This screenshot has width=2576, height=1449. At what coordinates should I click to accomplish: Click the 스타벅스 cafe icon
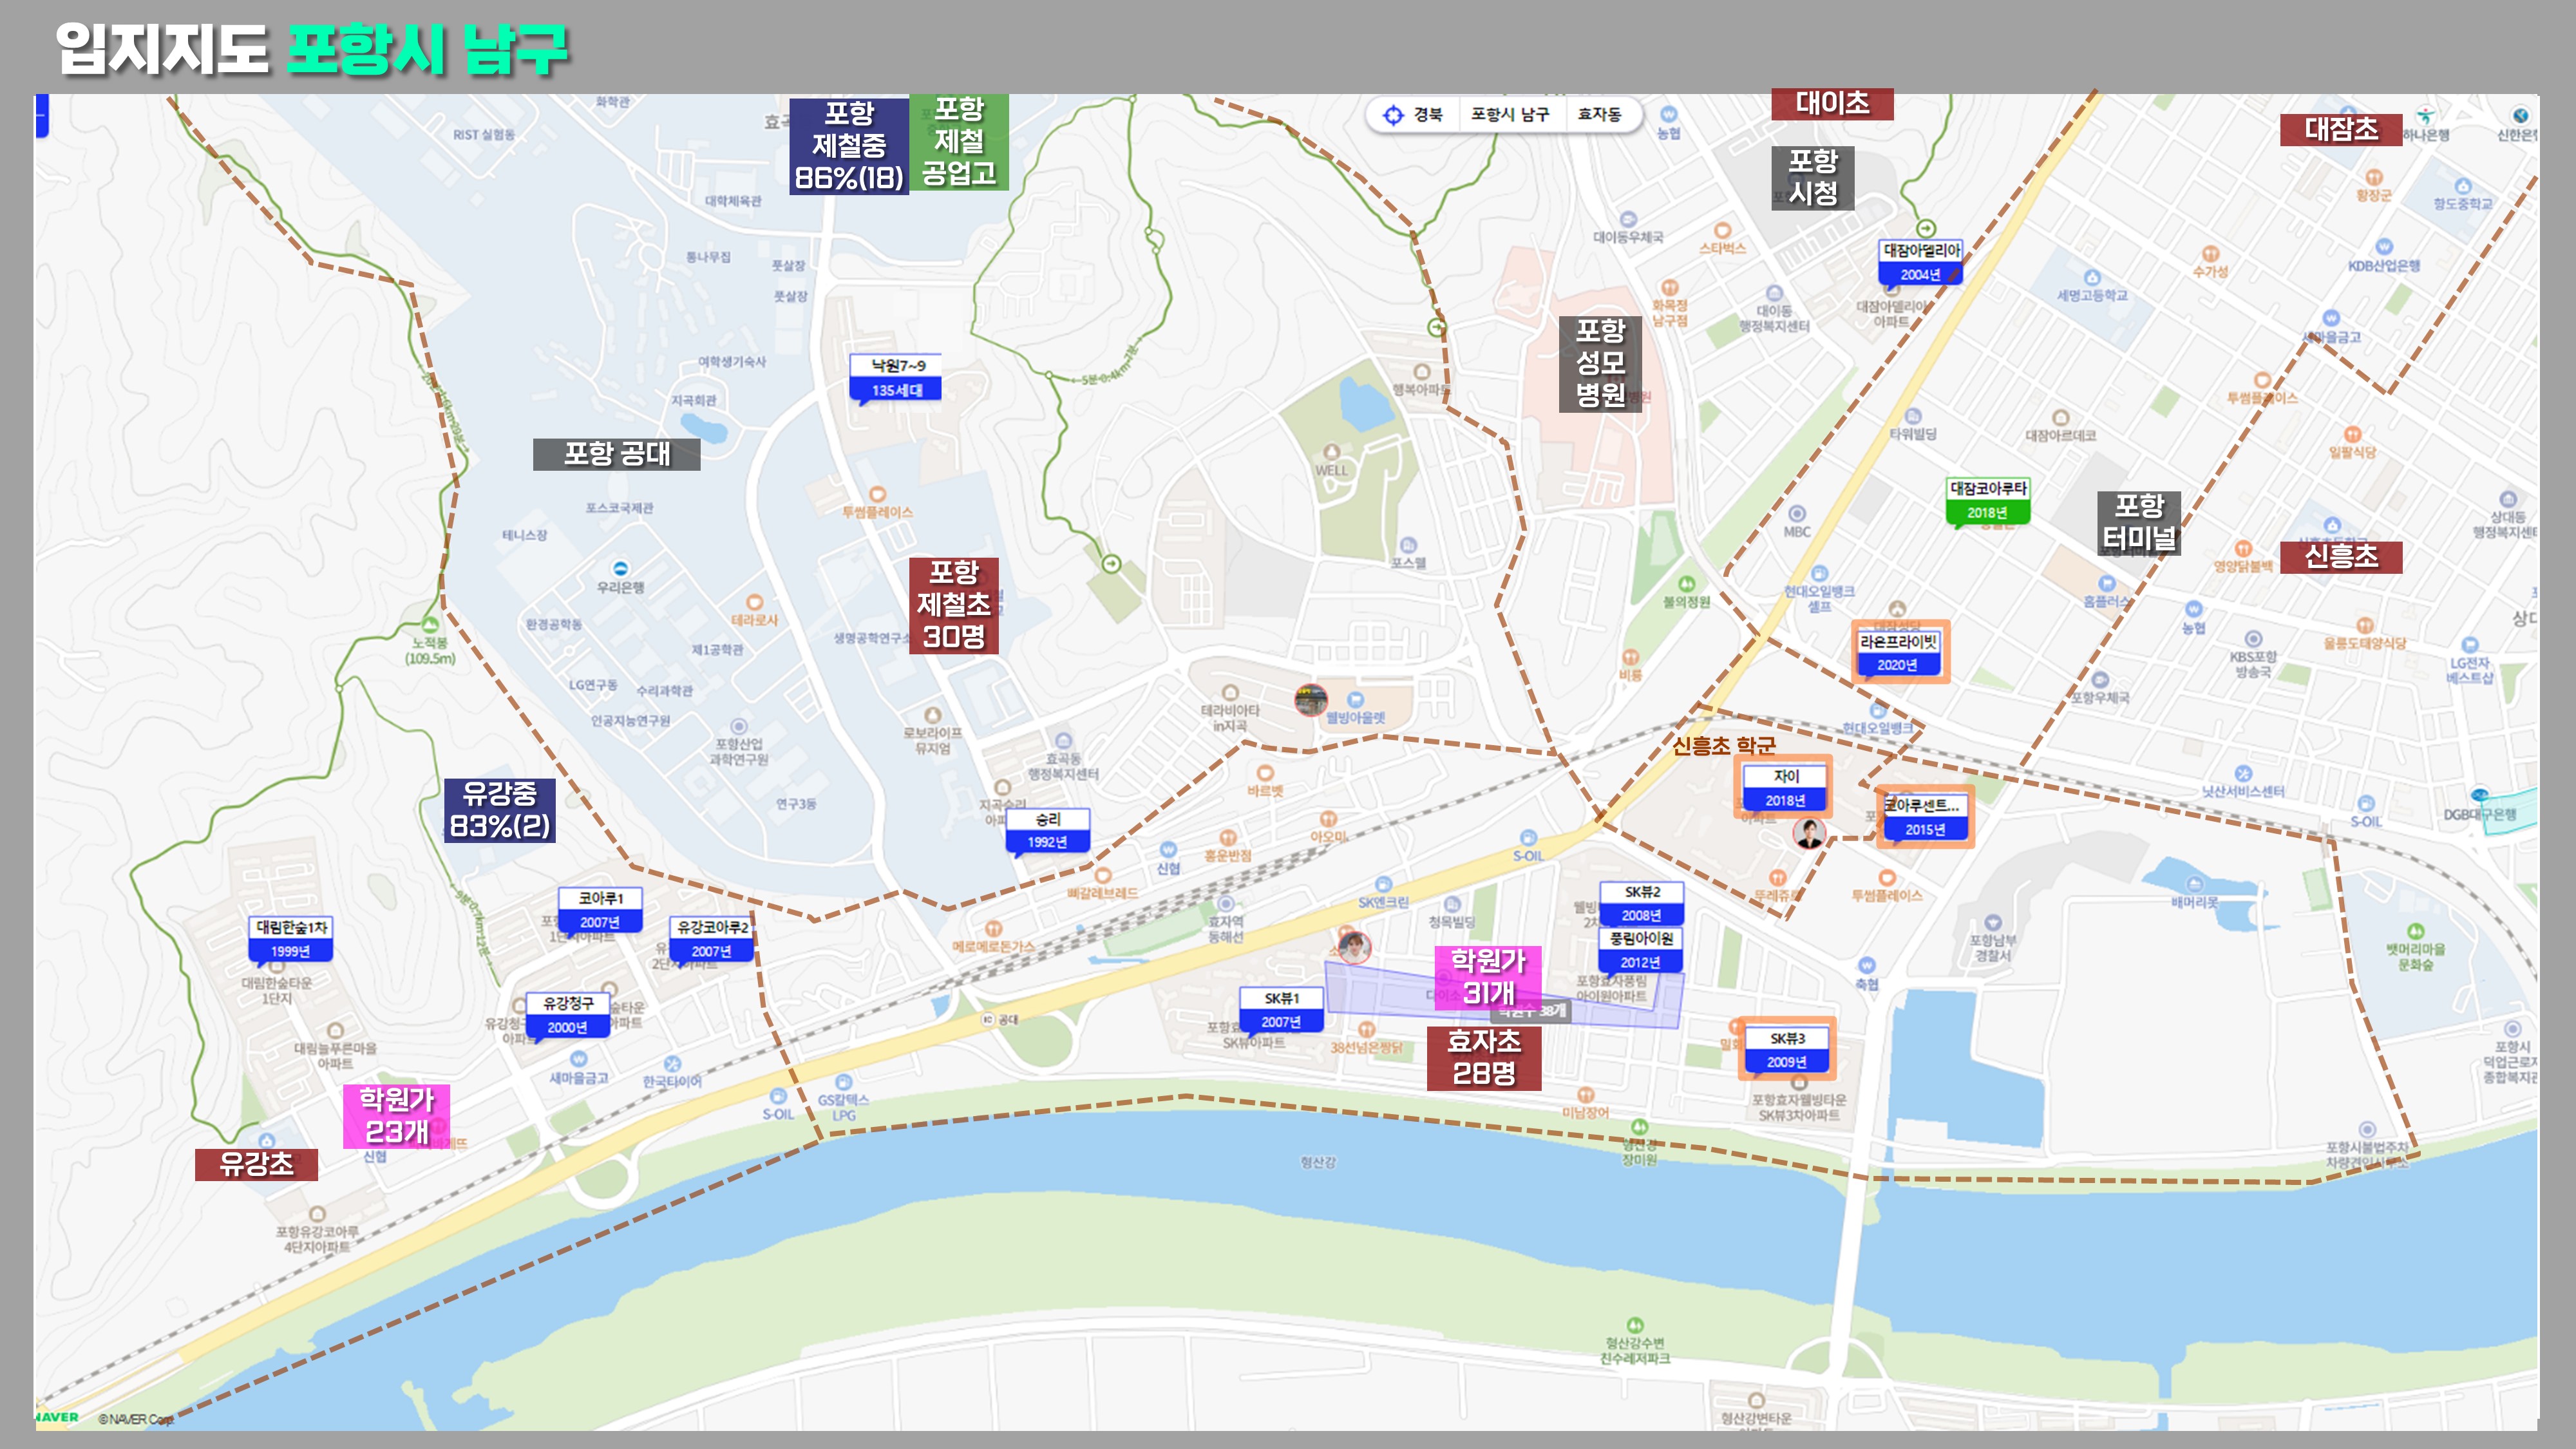pyautogui.click(x=1722, y=231)
